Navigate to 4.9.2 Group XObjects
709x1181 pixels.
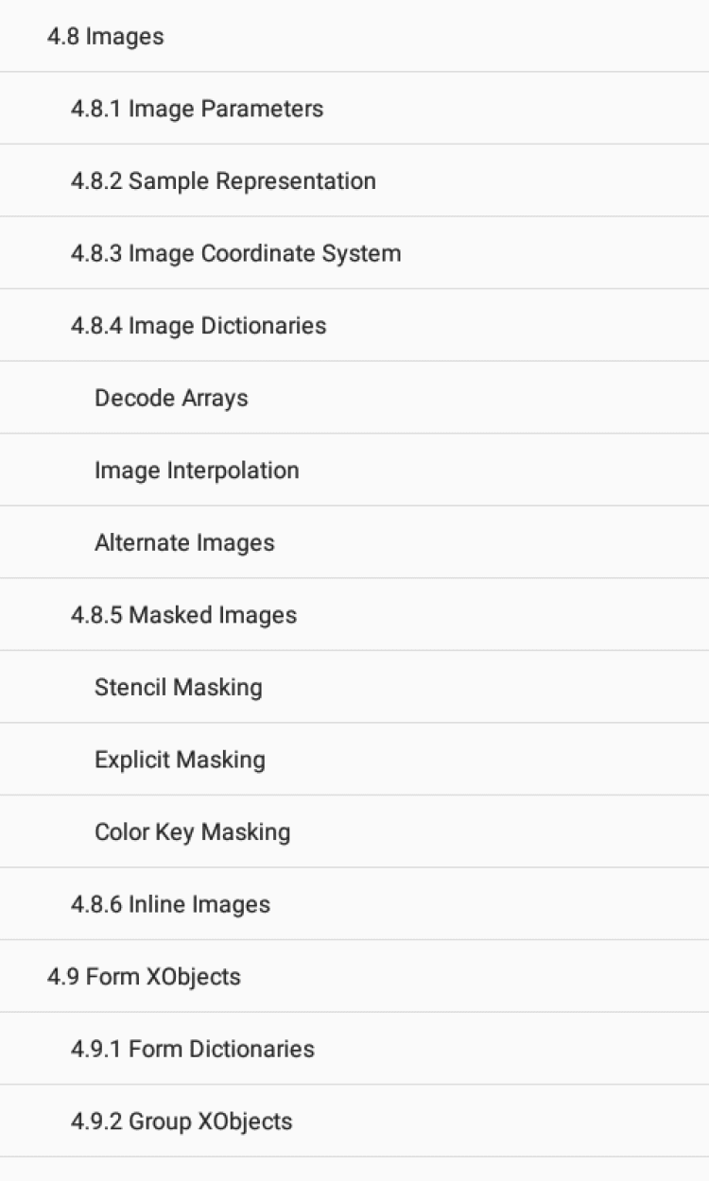pos(182,1121)
